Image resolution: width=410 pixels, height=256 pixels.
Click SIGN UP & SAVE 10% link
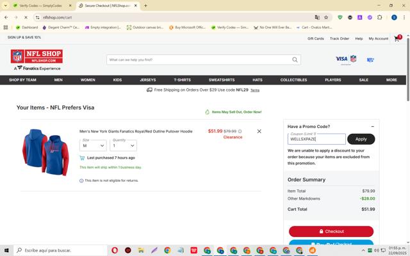pyautogui.click(x=24, y=37)
